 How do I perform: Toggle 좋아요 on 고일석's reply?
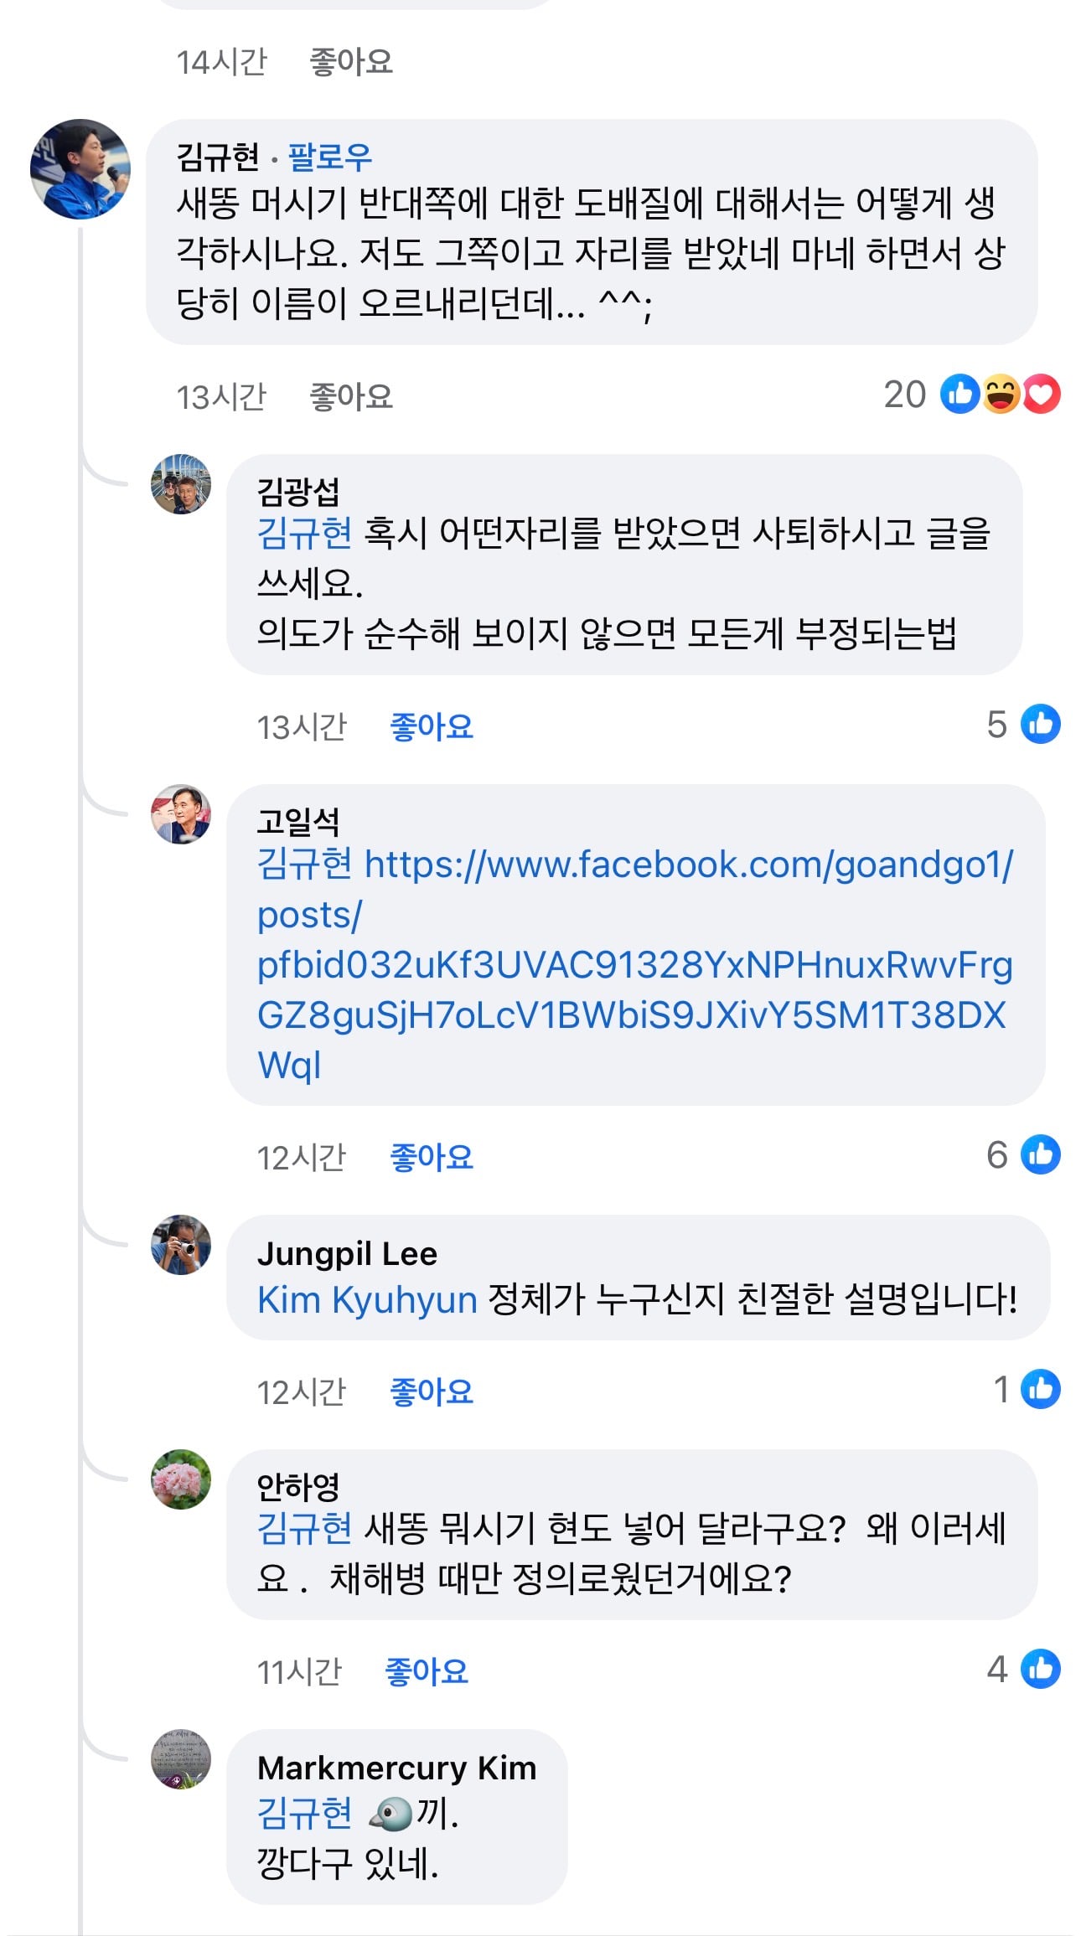tap(432, 1158)
